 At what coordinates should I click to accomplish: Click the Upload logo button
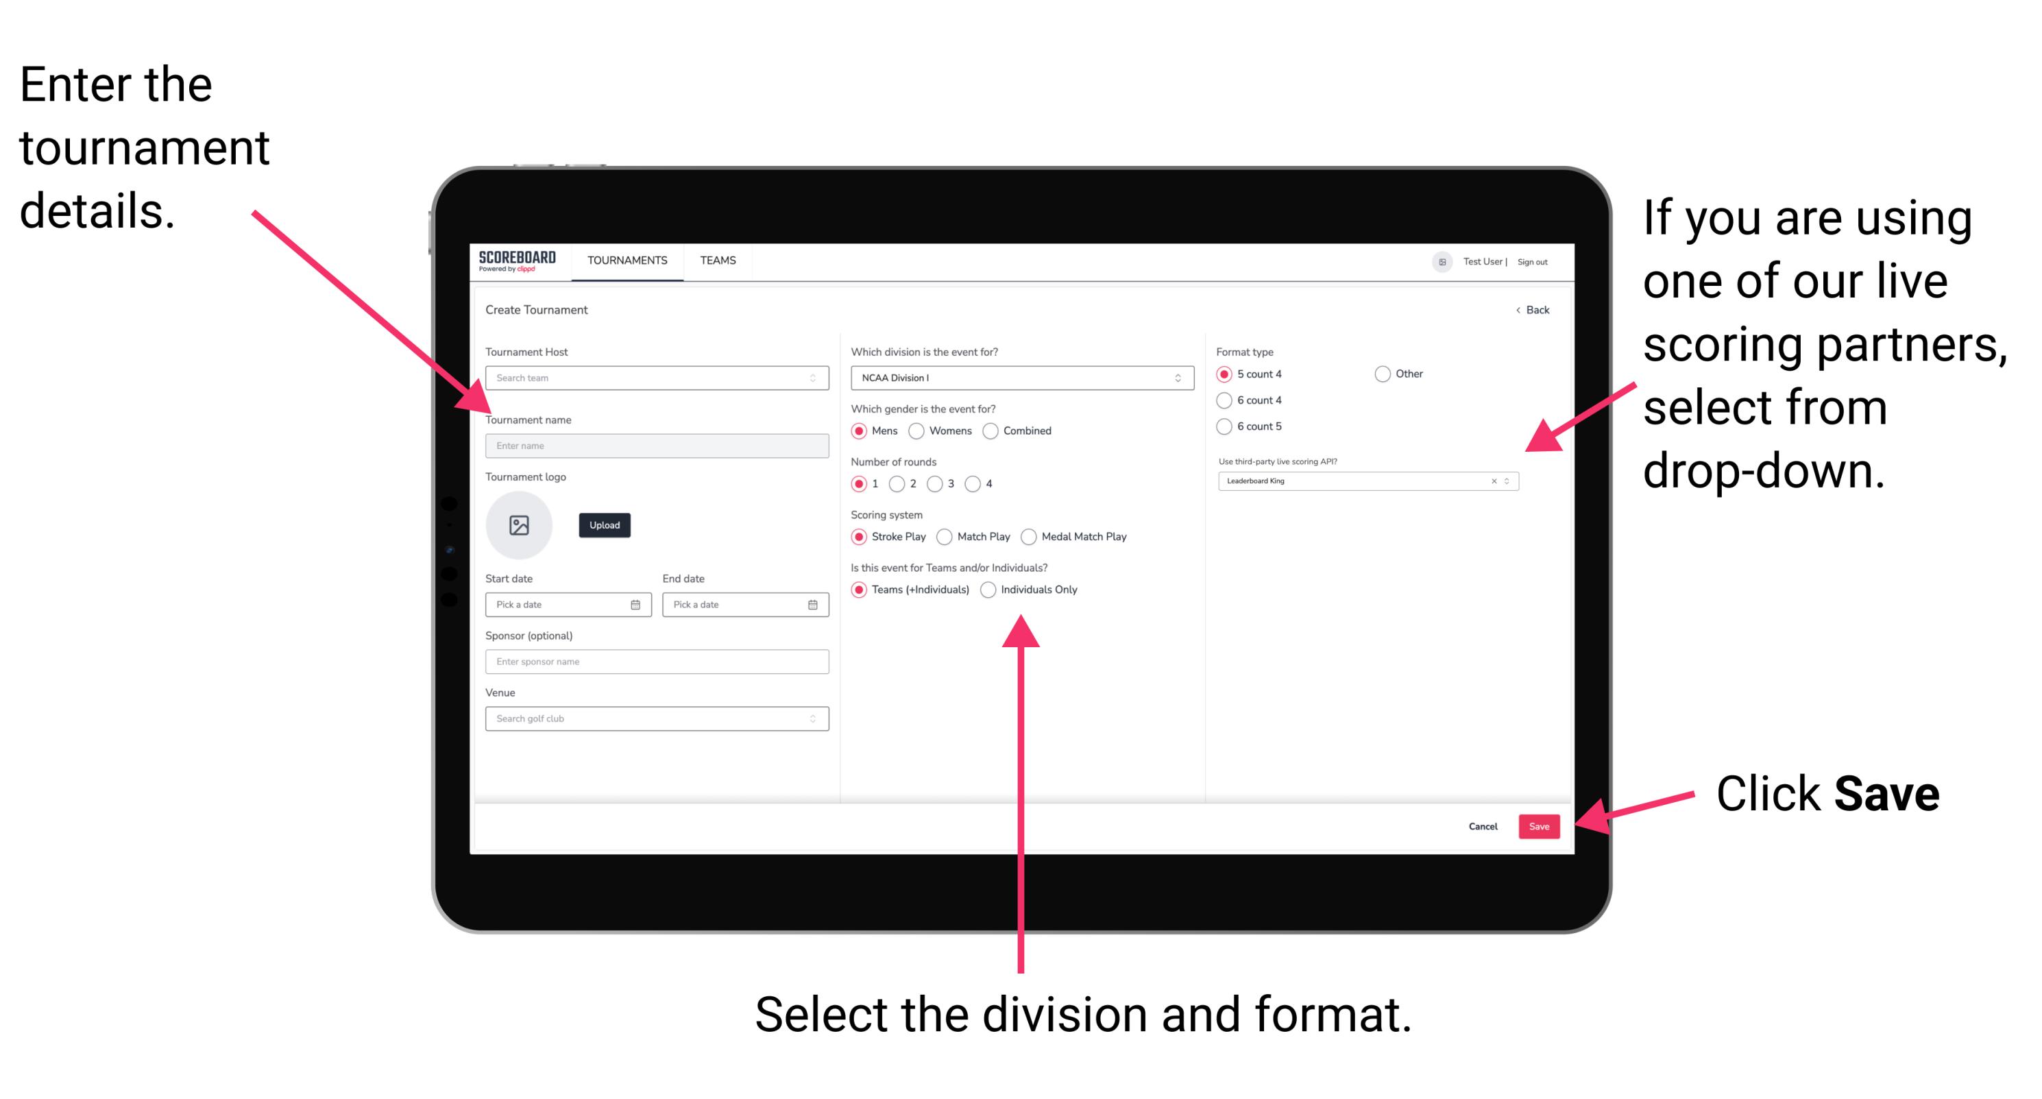click(x=605, y=525)
